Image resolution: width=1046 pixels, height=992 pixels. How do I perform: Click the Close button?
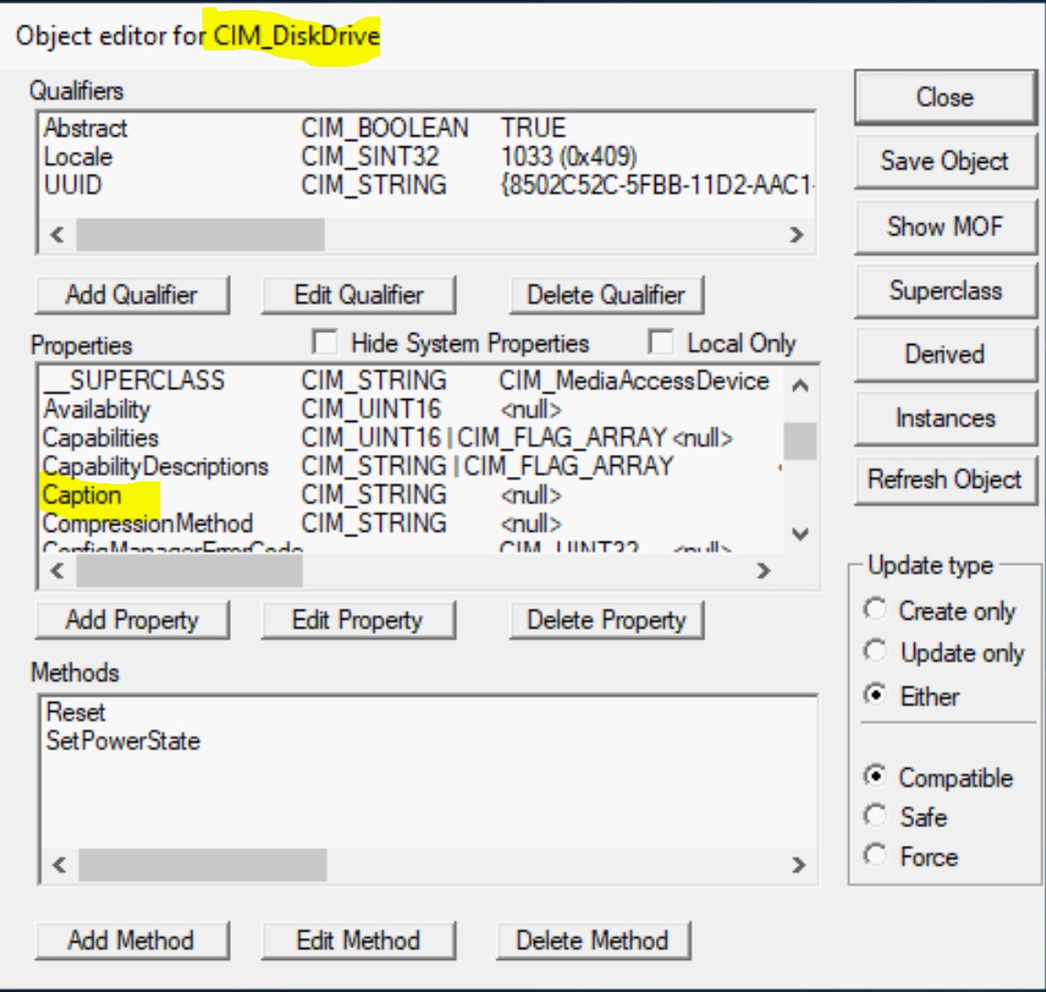pos(943,97)
